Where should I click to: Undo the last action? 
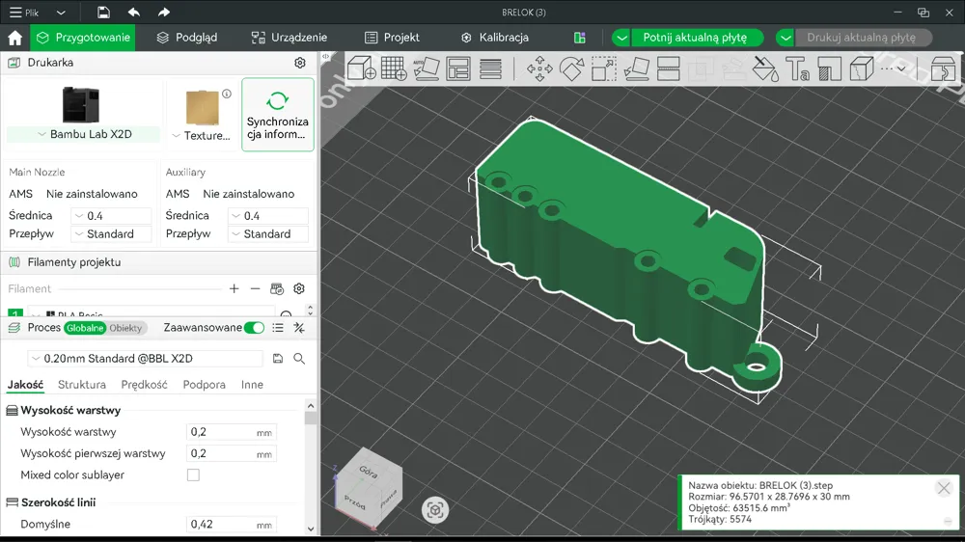click(133, 13)
